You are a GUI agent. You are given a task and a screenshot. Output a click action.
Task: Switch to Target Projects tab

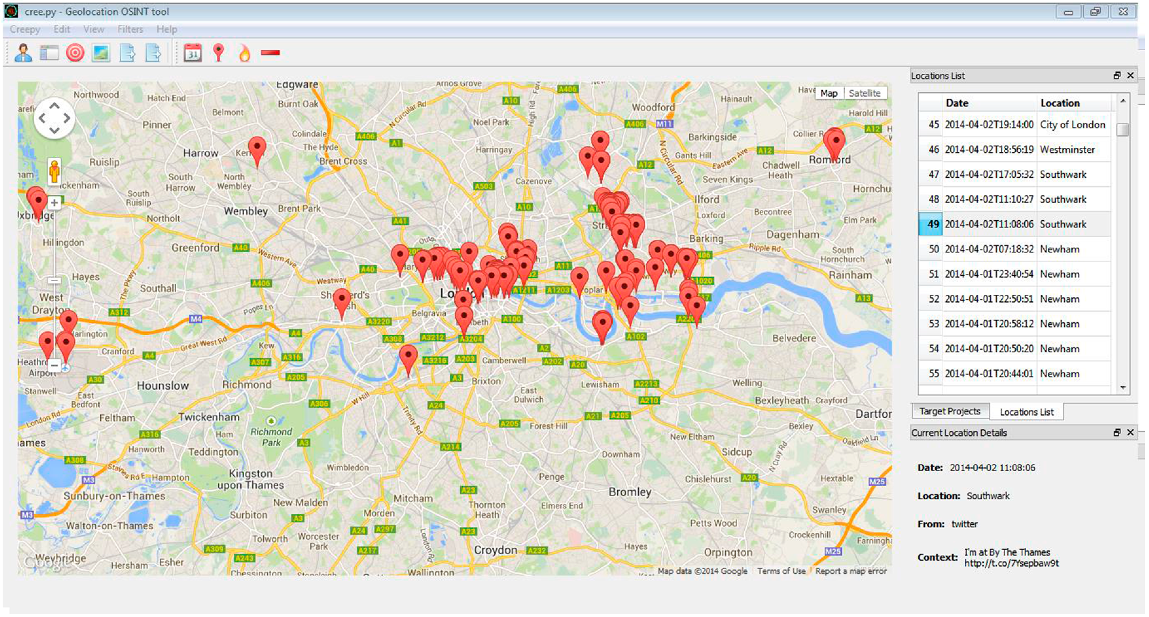(949, 411)
